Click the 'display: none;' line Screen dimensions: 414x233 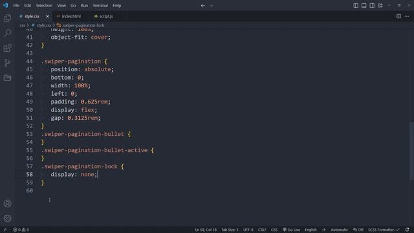click(74, 174)
